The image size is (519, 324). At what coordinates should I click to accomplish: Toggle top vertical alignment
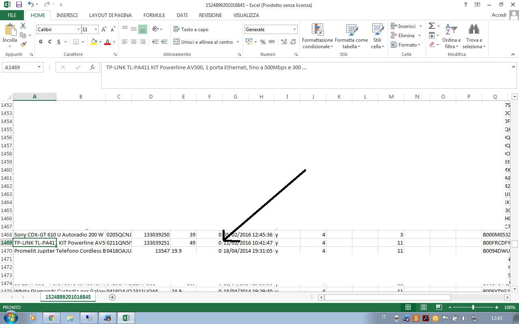click(x=124, y=29)
